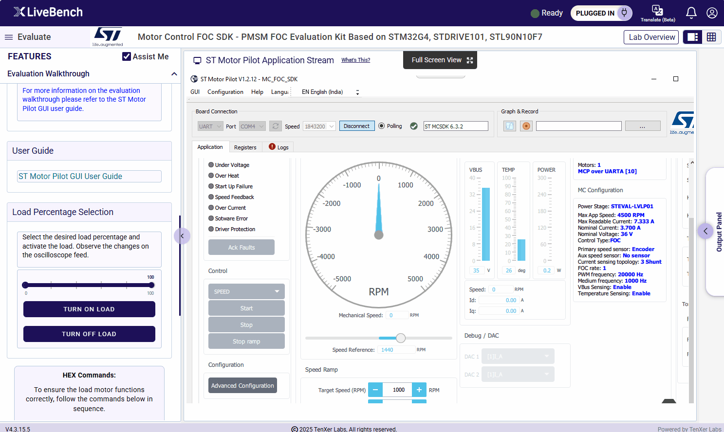Open the DAC 1 channel dropdown

[x=518, y=357]
